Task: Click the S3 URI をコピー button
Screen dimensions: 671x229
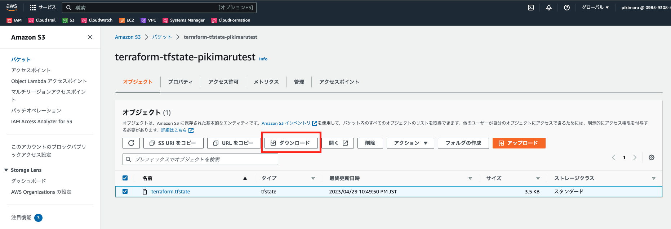Action: tap(173, 143)
